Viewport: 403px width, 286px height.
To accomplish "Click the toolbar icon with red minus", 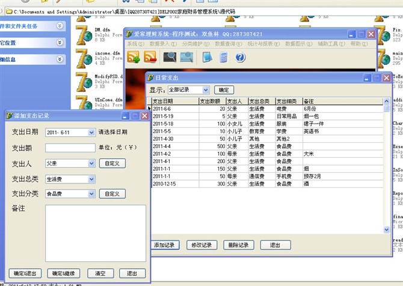I will tap(150, 58).
